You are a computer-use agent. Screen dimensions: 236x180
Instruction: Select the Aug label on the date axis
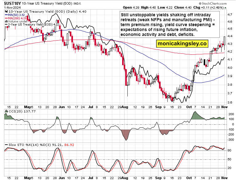click(x=125, y=108)
